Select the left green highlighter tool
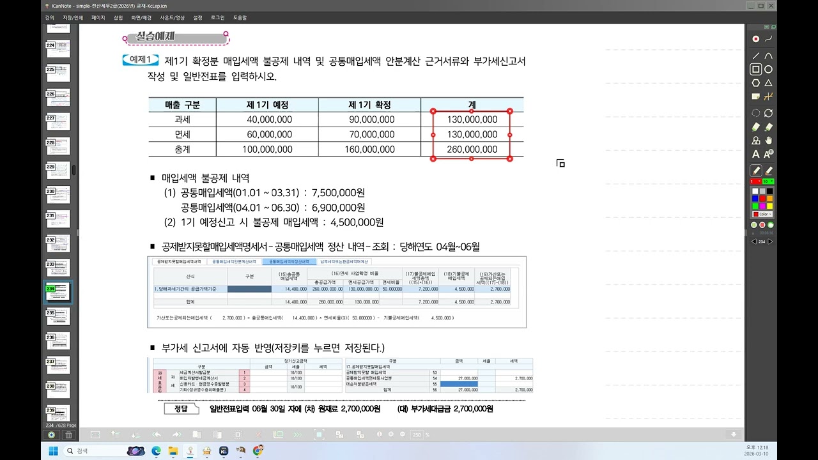The height and width of the screenshot is (460, 818). click(x=756, y=127)
